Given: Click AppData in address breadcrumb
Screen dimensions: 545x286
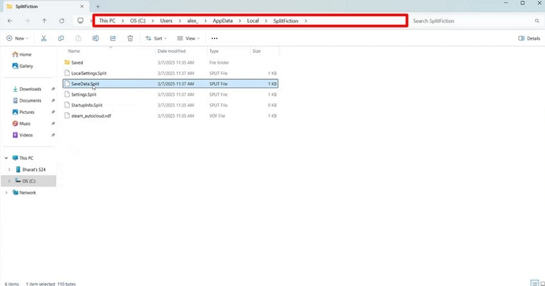Looking at the screenshot, I should pos(222,21).
